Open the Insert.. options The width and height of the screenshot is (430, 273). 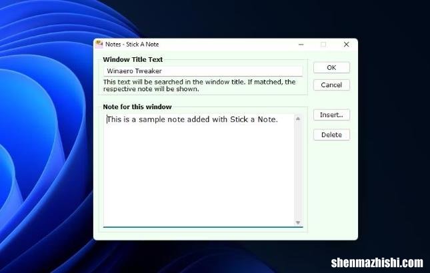(x=331, y=115)
